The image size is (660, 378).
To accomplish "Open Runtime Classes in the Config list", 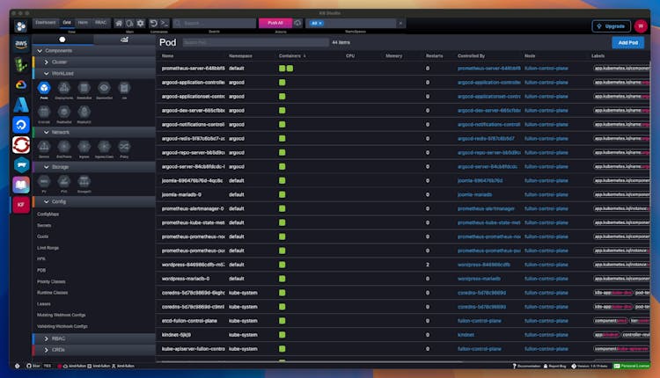I will 53,292.
